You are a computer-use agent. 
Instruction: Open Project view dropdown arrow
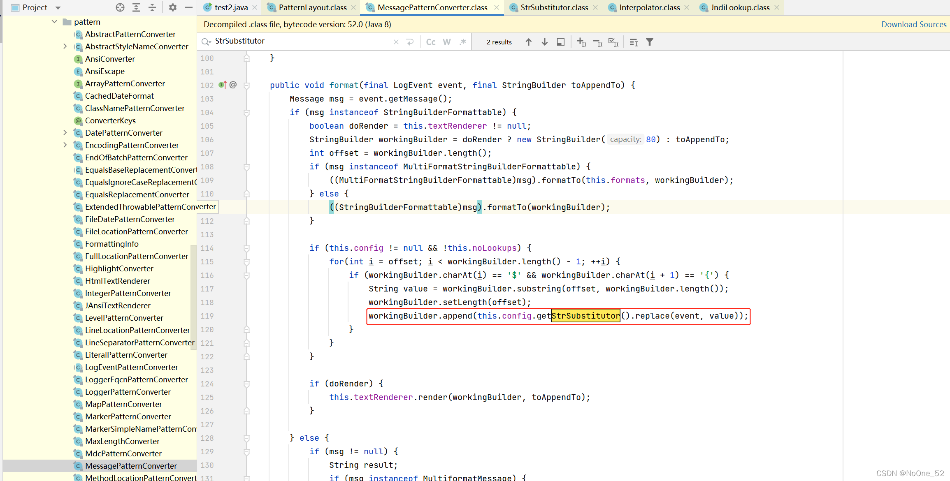point(58,8)
